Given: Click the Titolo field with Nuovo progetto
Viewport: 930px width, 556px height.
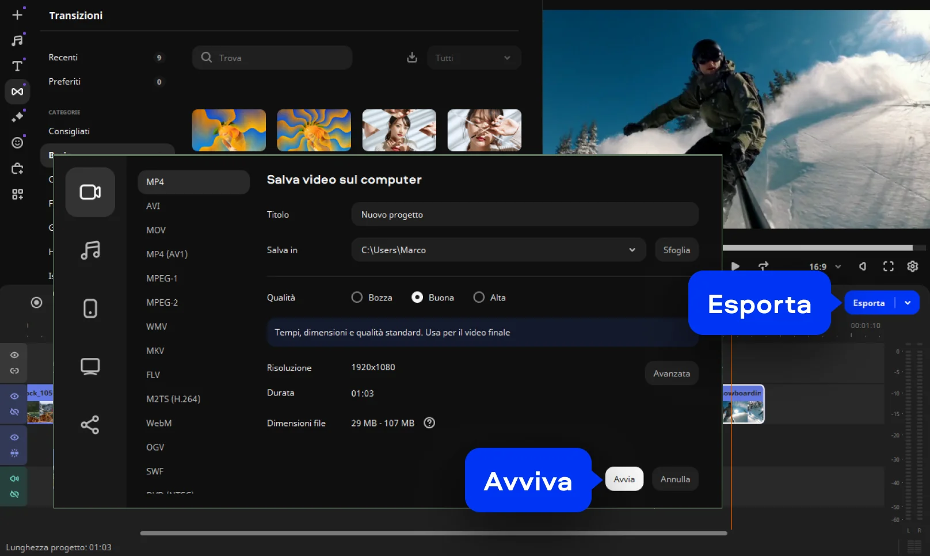Looking at the screenshot, I should tap(524, 215).
